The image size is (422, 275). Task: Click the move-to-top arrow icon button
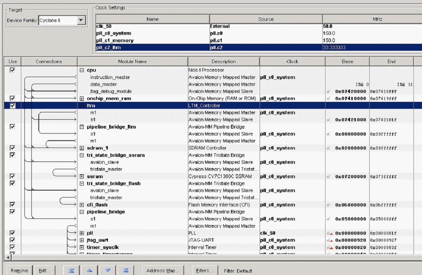tap(71, 270)
